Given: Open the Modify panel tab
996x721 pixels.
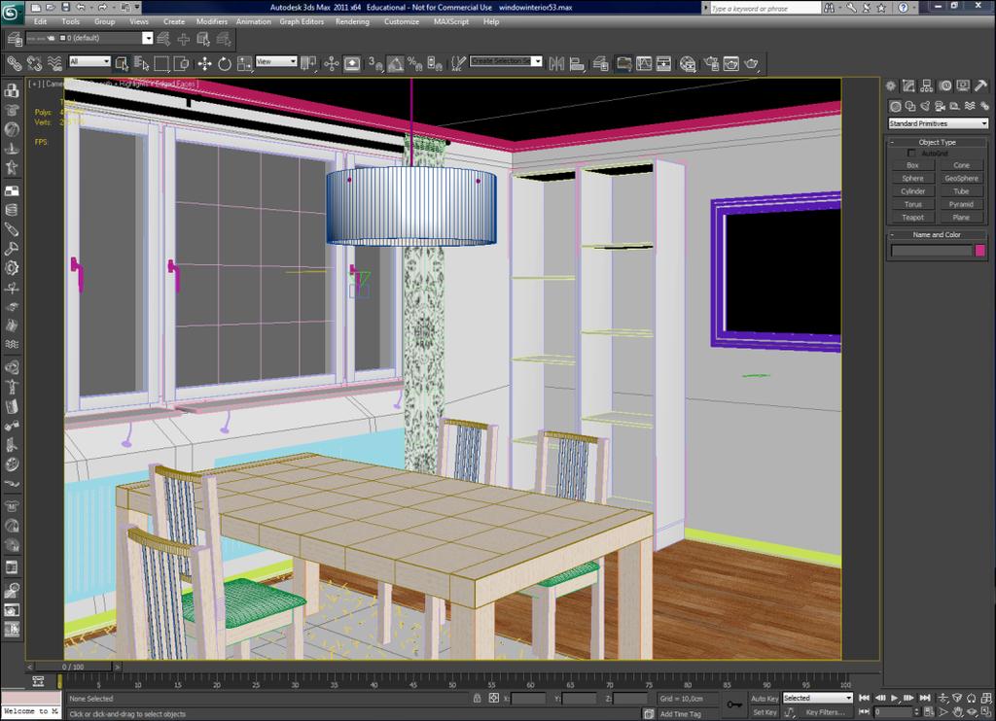Looking at the screenshot, I should coord(909,86).
